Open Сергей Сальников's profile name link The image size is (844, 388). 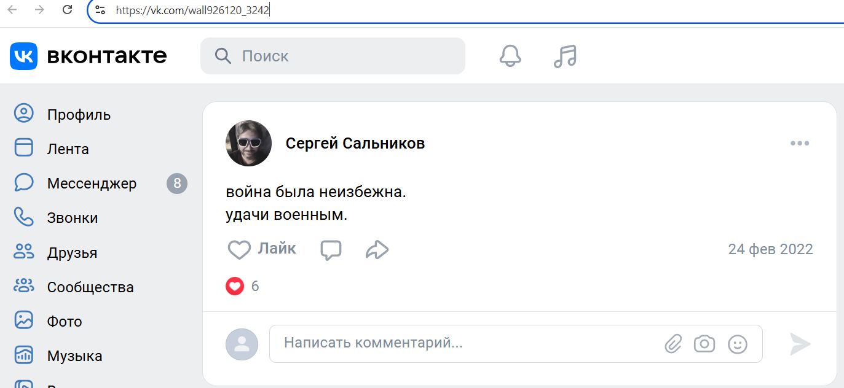(x=355, y=144)
